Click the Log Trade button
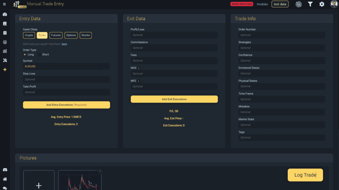The height and width of the screenshot is (190, 339). (305, 175)
